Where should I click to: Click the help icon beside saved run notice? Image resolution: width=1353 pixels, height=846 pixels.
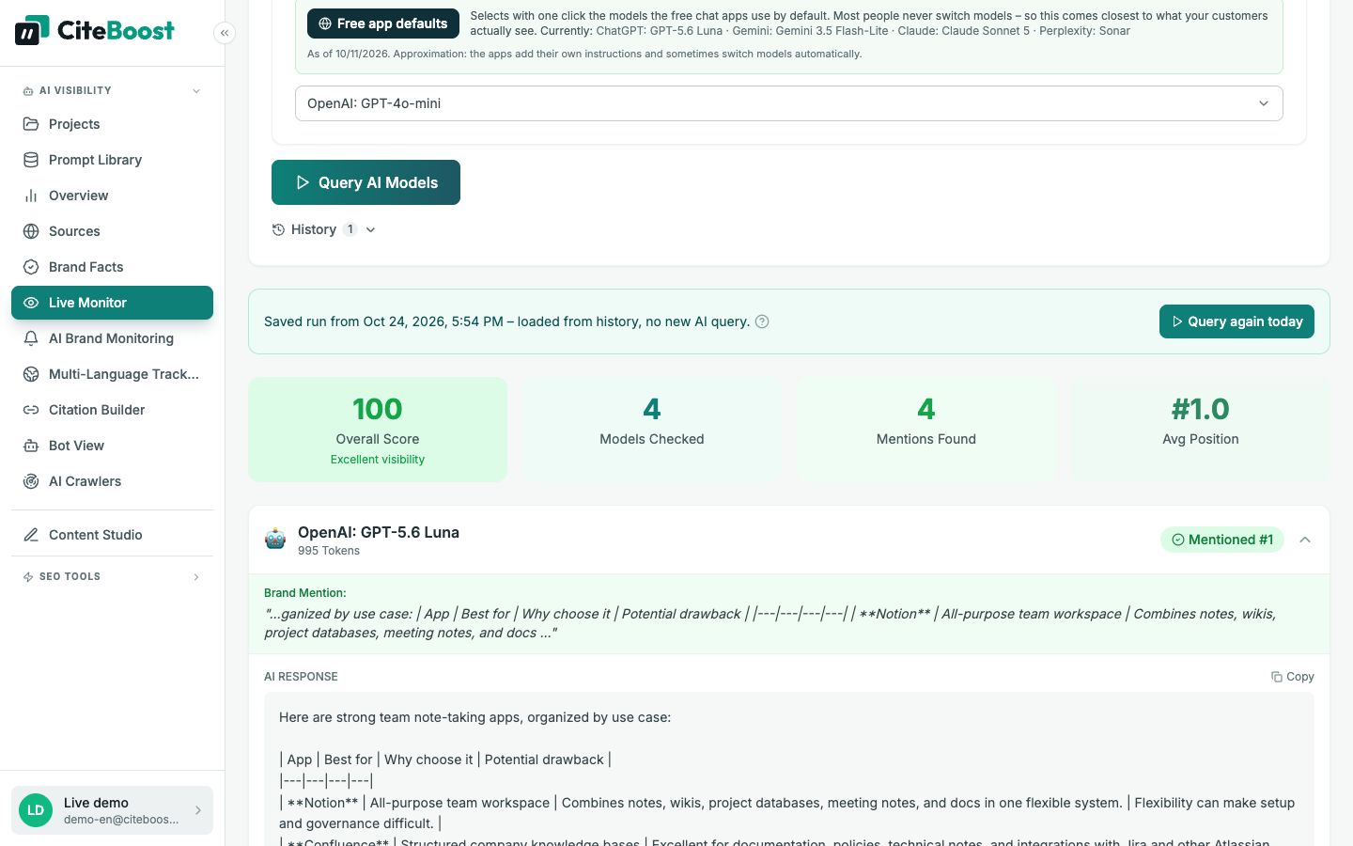point(762,321)
